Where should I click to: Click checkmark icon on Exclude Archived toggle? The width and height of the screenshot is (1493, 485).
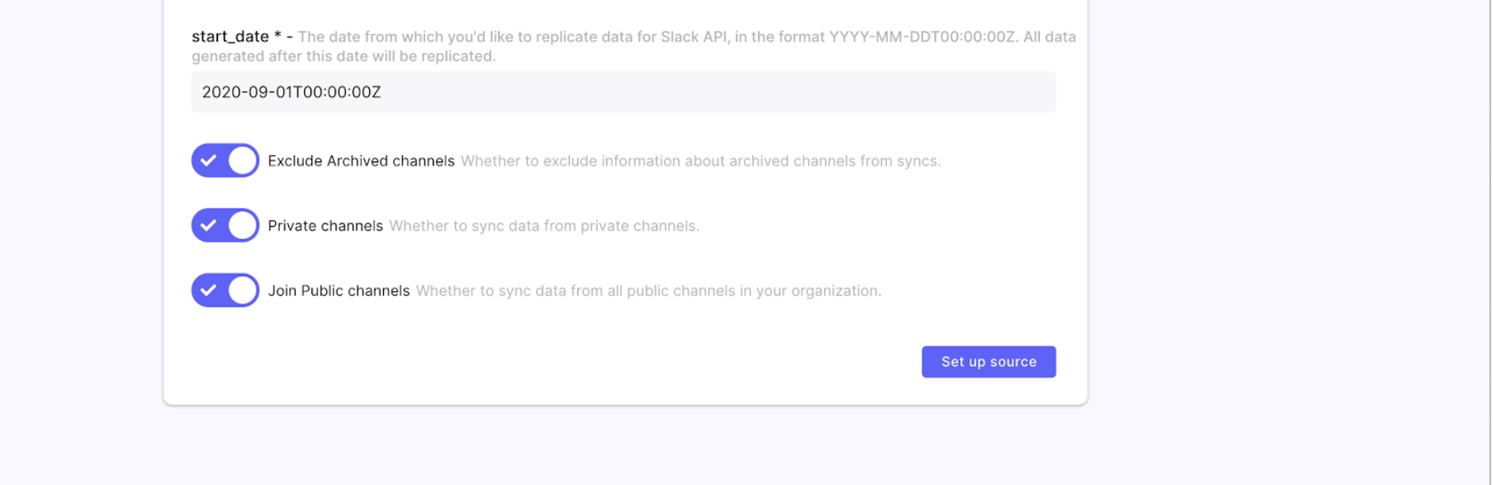[x=208, y=161]
